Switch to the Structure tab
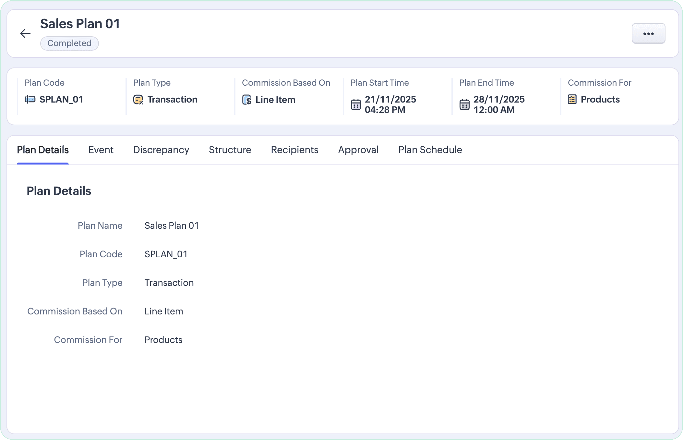683x440 pixels. point(230,150)
